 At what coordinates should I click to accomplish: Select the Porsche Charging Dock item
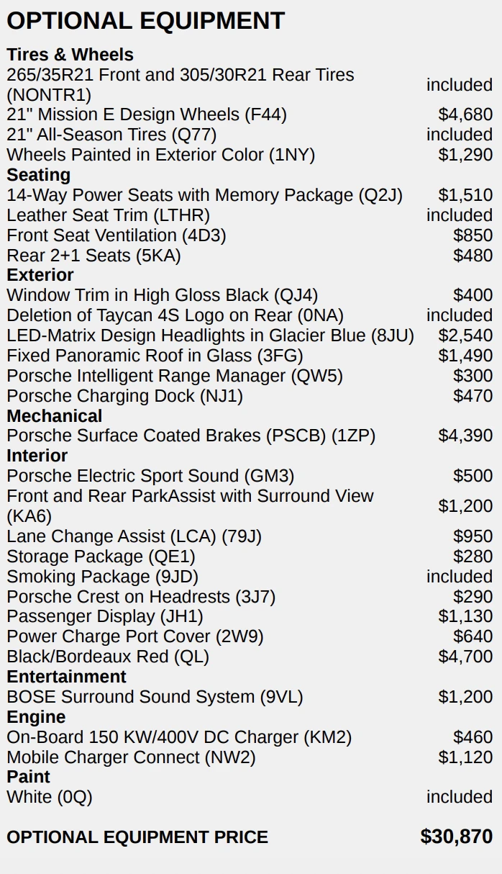tap(124, 396)
